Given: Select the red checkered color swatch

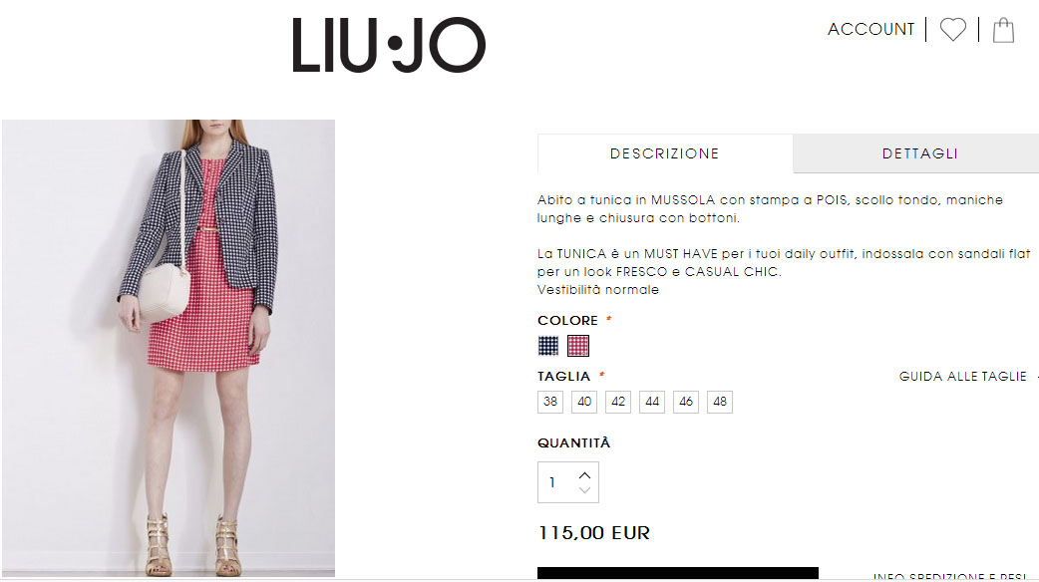Looking at the screenshot, I should coord(577,346).
